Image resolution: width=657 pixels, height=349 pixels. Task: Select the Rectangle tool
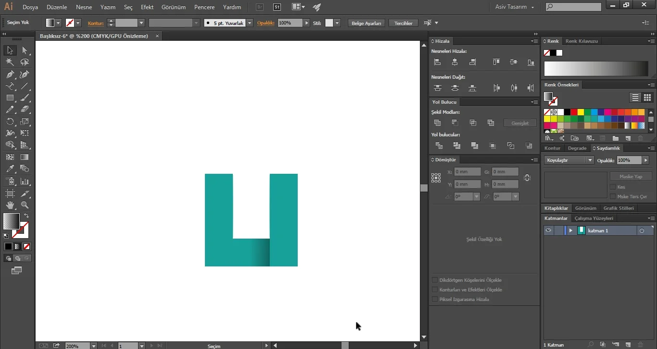10,98
